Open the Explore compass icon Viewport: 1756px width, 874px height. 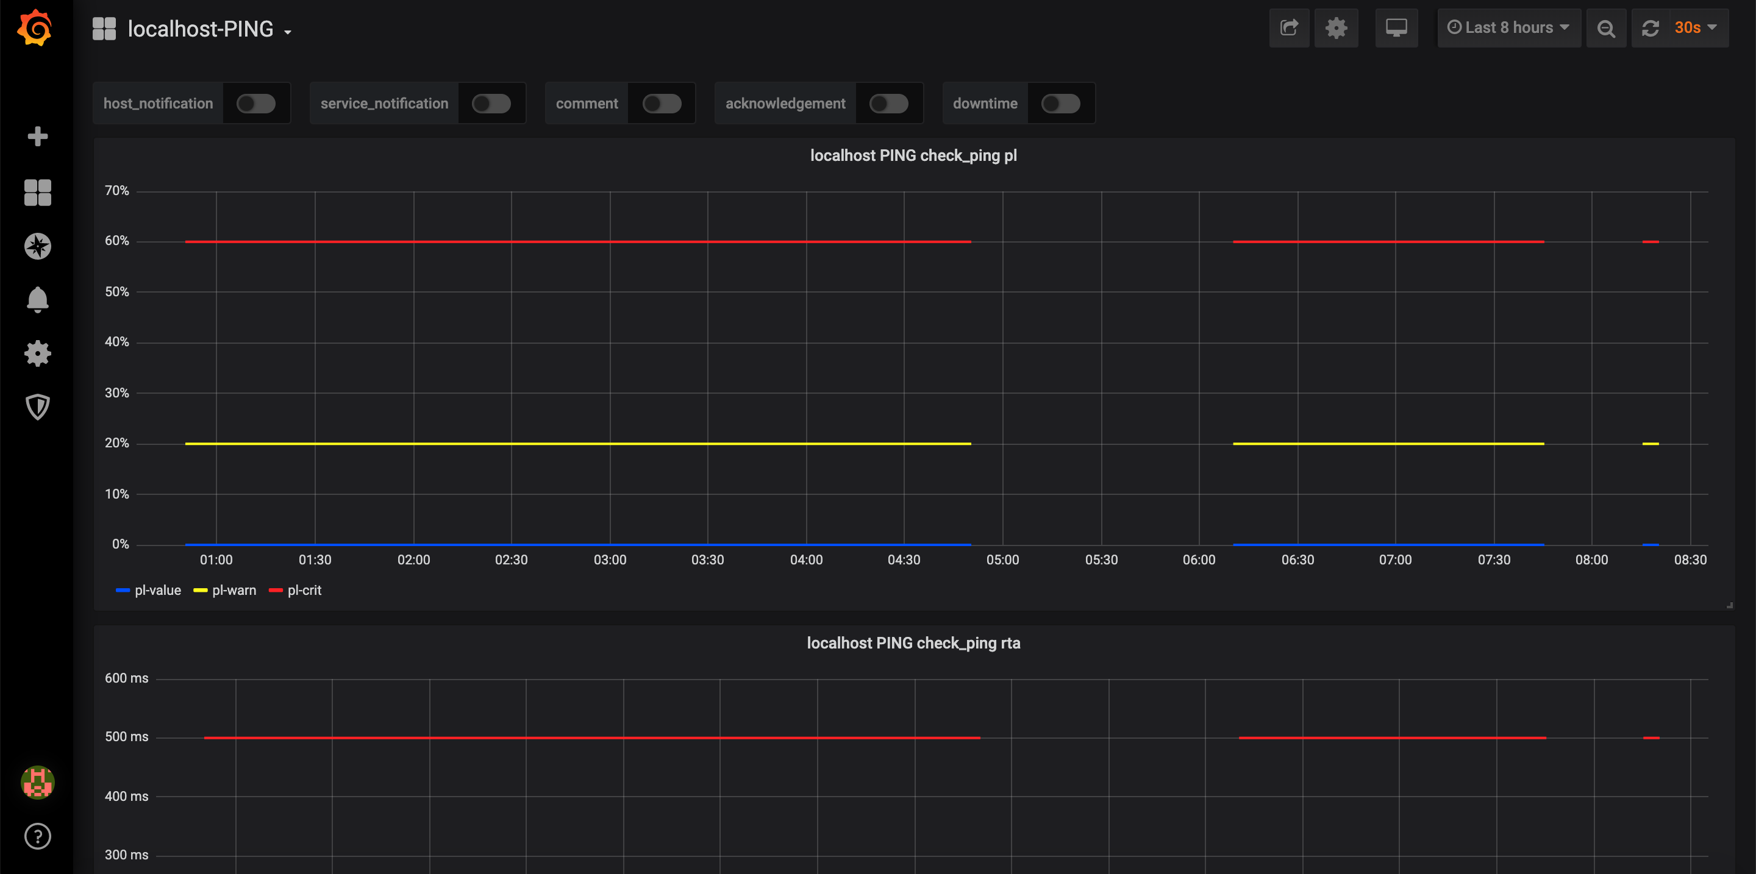(37, 246)
